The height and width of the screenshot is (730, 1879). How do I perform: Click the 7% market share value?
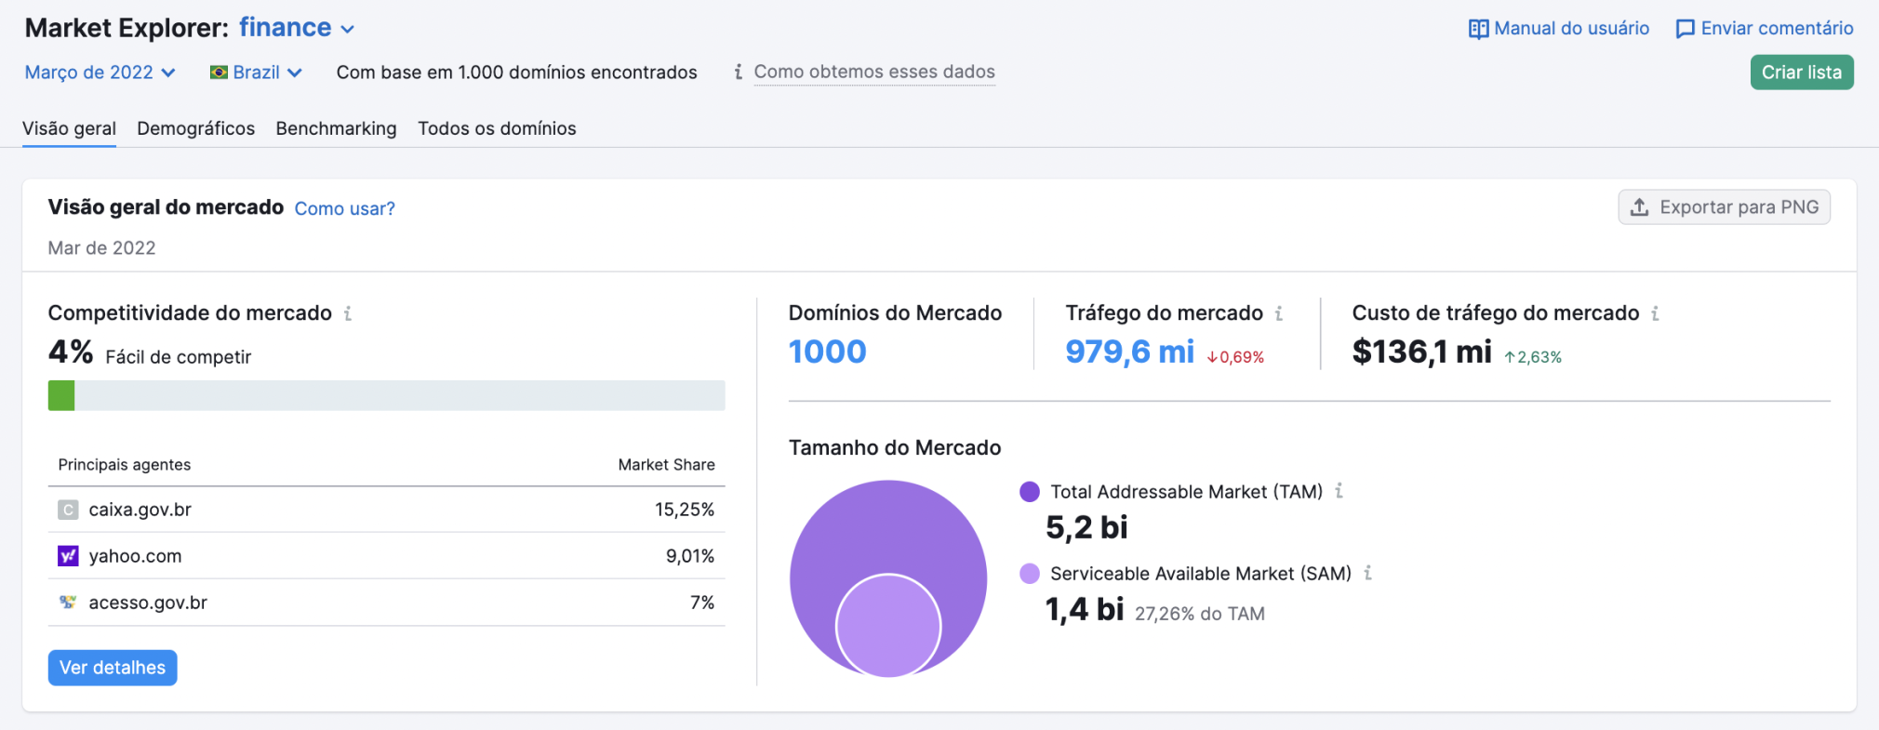coord(702,603)
